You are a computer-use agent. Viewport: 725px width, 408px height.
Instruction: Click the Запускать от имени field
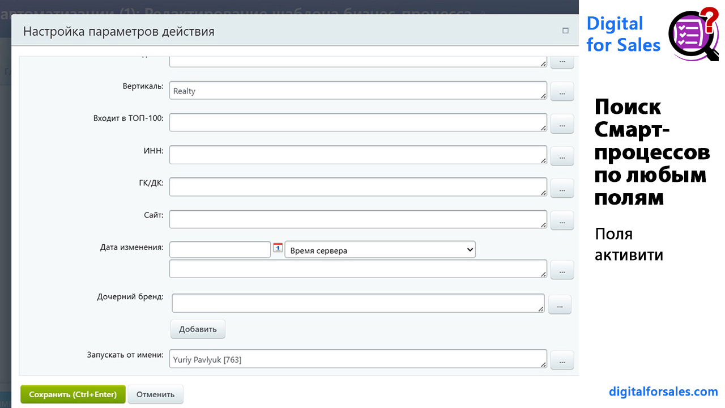pos(358,359)
